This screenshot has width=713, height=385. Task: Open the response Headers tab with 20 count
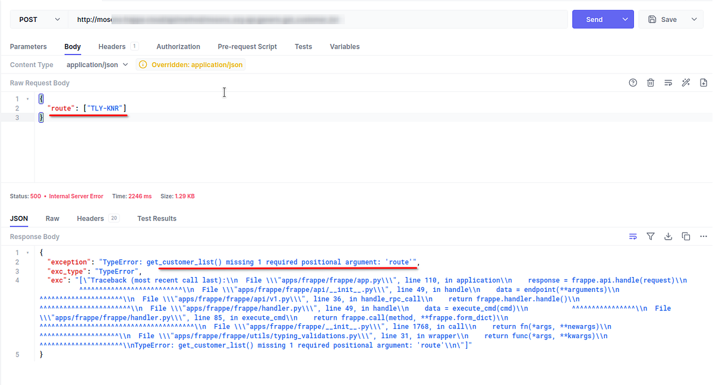pyautogui.click(x=98, y=218)
